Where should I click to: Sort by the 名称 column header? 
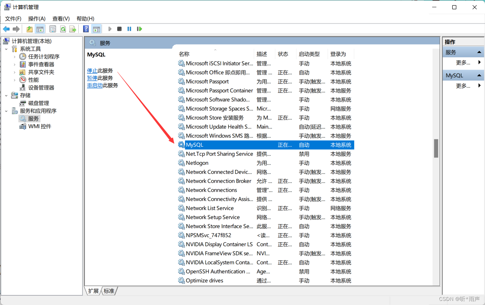point(215,54)
